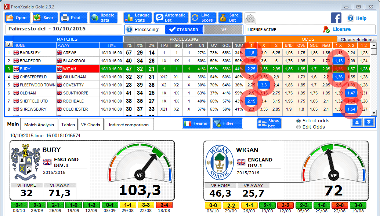Open the Teams panel
The width and height of the screenshot is (380, 216).
196,123
